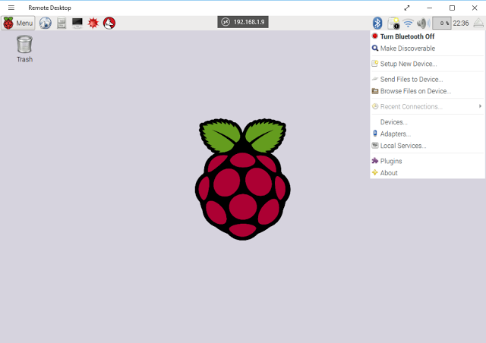Image resolution: width=486 pixels, height=343 pixels.
Task: Toggle Make Discoverable option
Action: coord(407,48)
